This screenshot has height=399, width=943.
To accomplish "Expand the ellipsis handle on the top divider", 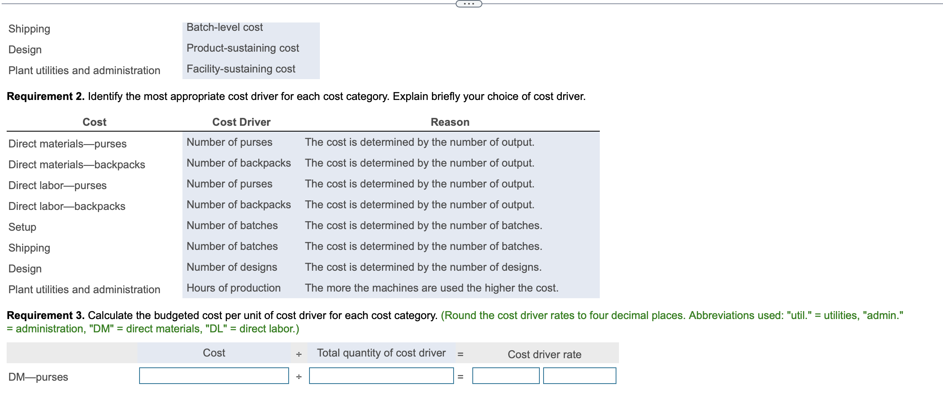I will 469,4.
